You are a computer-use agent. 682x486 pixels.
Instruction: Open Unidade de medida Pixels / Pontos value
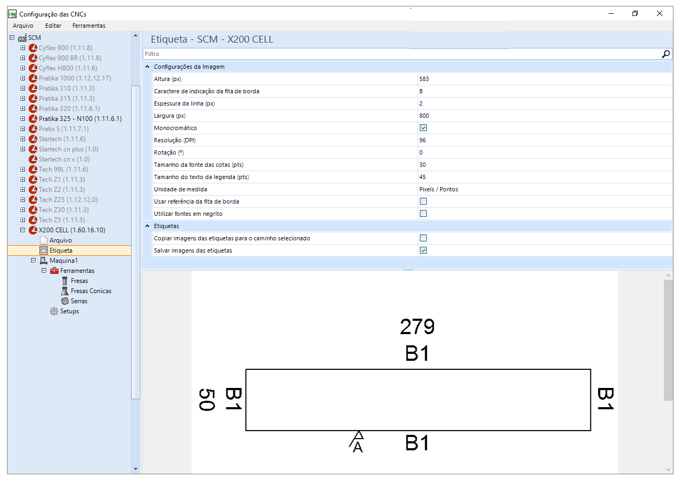[545, 189]
